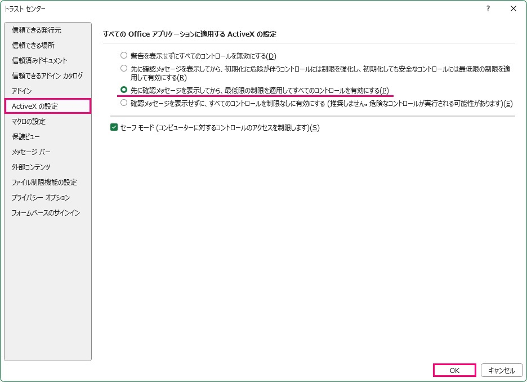The width and height of the screenshot is (527, 382).
Task: Select the ActiveX の設定 category
Action: (x=48, y=106)
